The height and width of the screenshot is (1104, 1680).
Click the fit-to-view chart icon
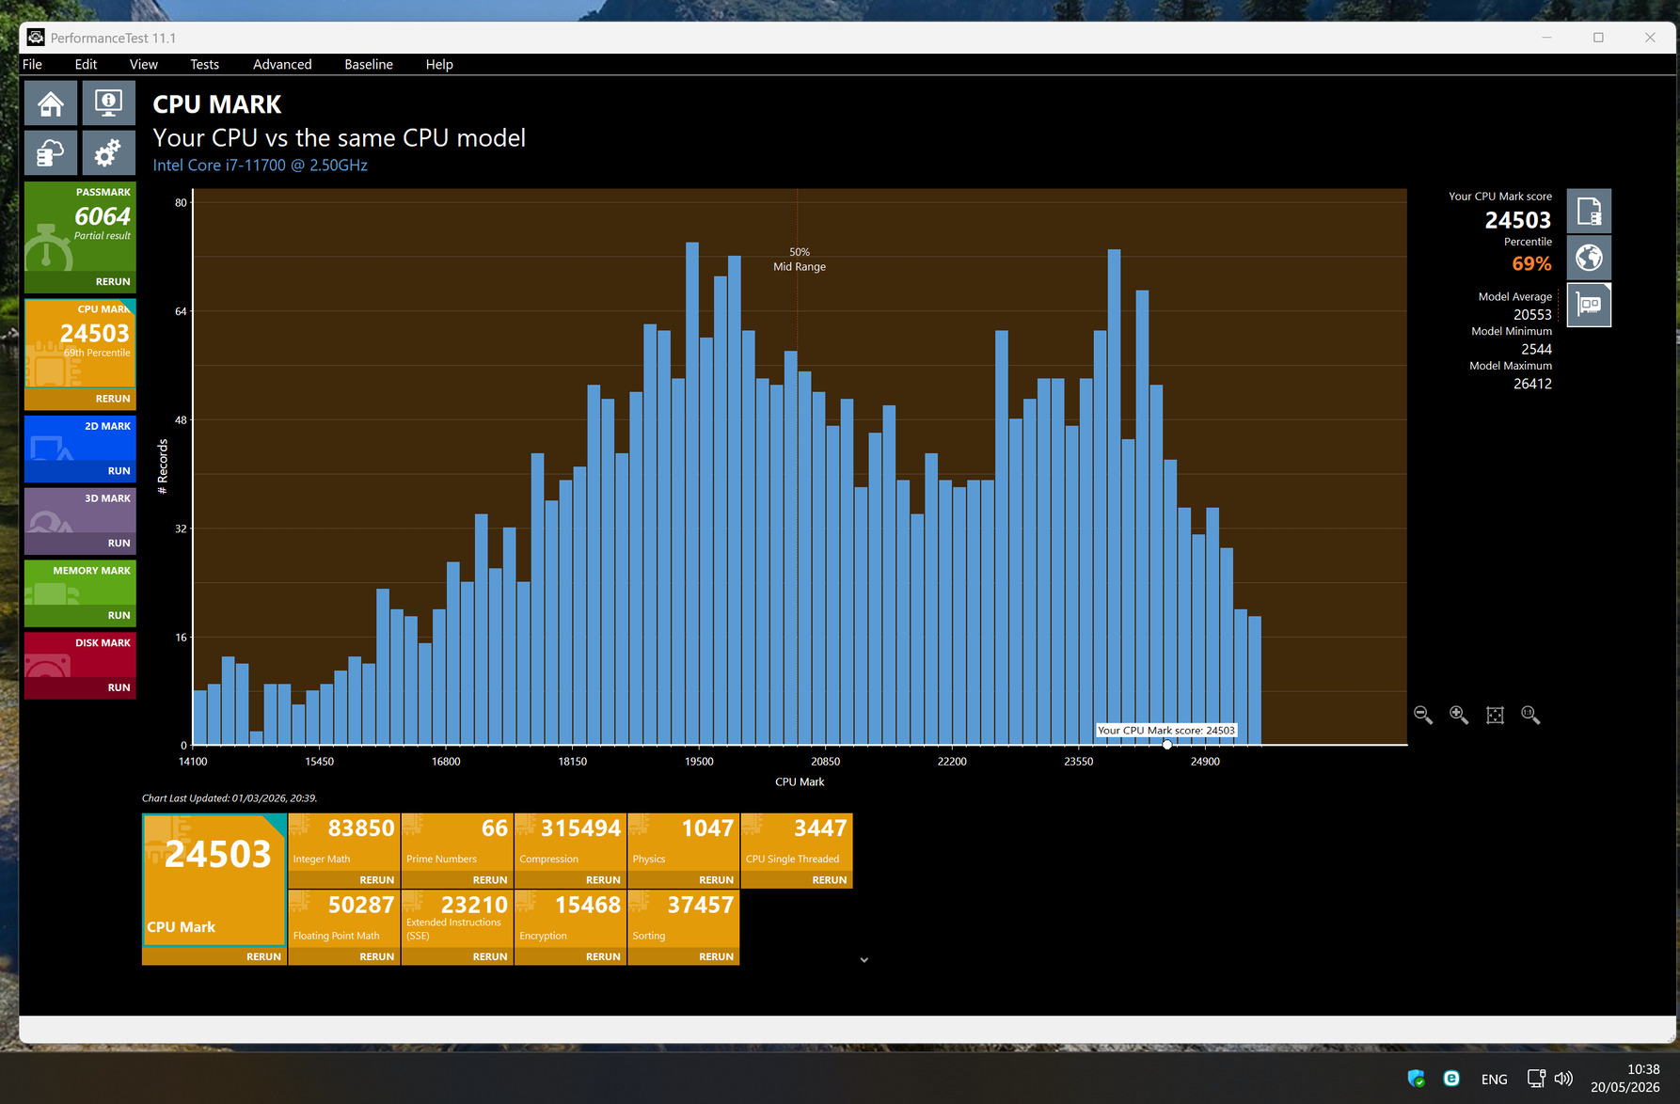tap(1495, 716)
